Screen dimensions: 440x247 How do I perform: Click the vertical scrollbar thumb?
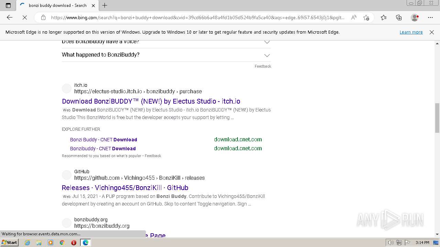point(437,118)
